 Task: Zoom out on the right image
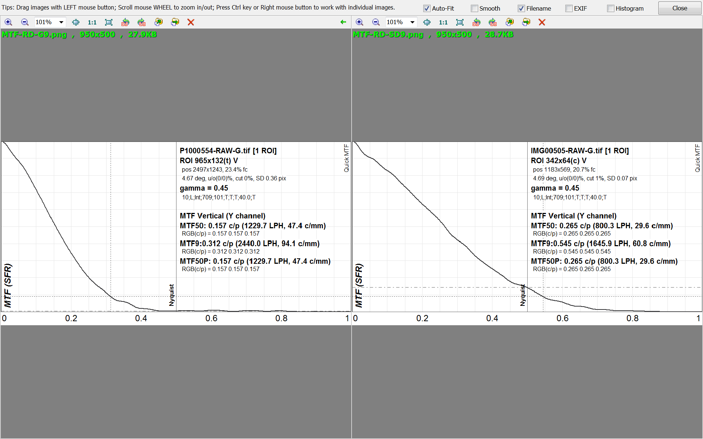pyautogui.click(x=376, y=22)
